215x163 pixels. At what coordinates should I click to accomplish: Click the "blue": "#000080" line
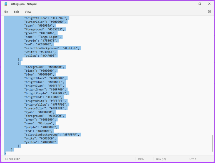[x=39, y=74]
